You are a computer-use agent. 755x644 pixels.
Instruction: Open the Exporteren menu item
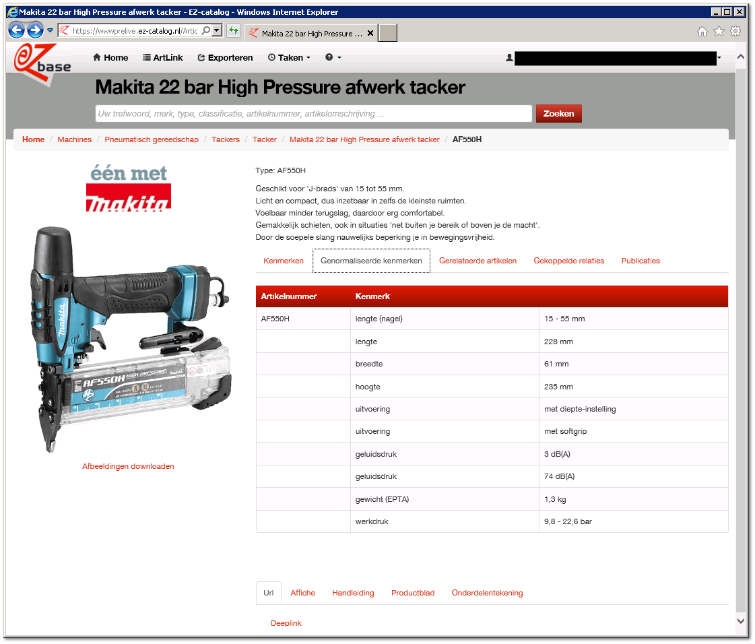pos(225,57)
